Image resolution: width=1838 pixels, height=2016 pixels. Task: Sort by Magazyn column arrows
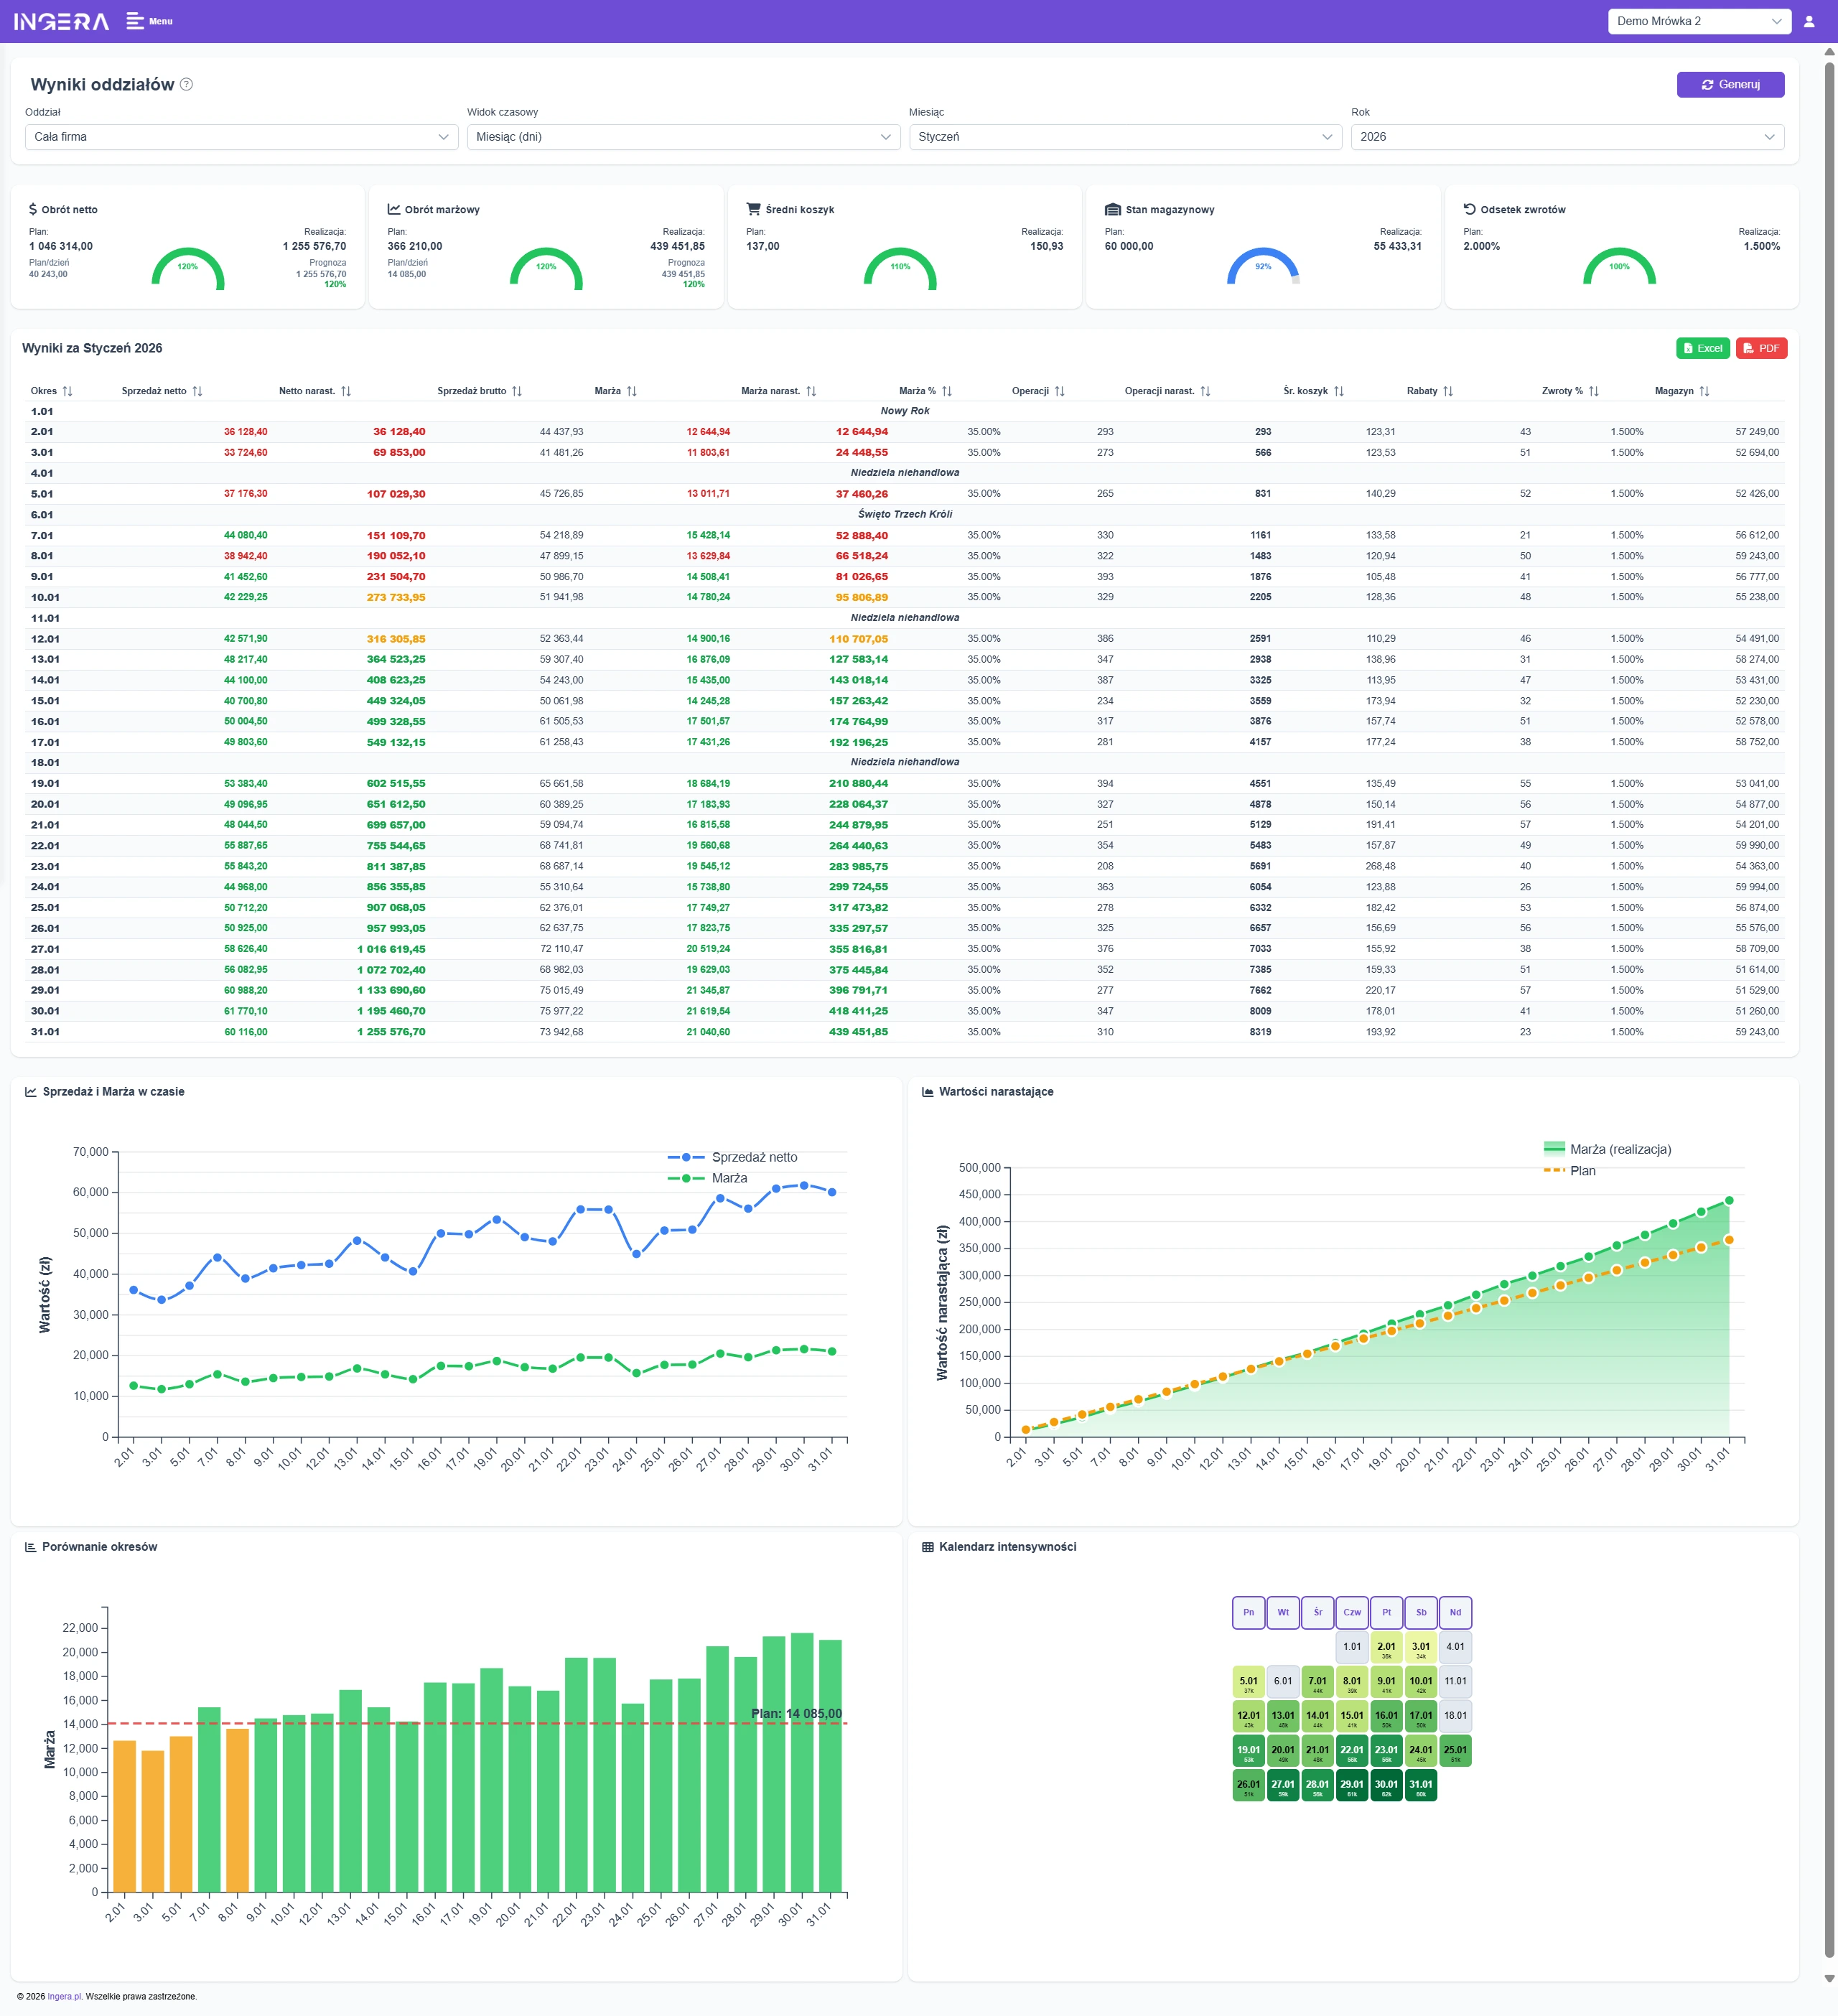click(x=1704, y=391)
